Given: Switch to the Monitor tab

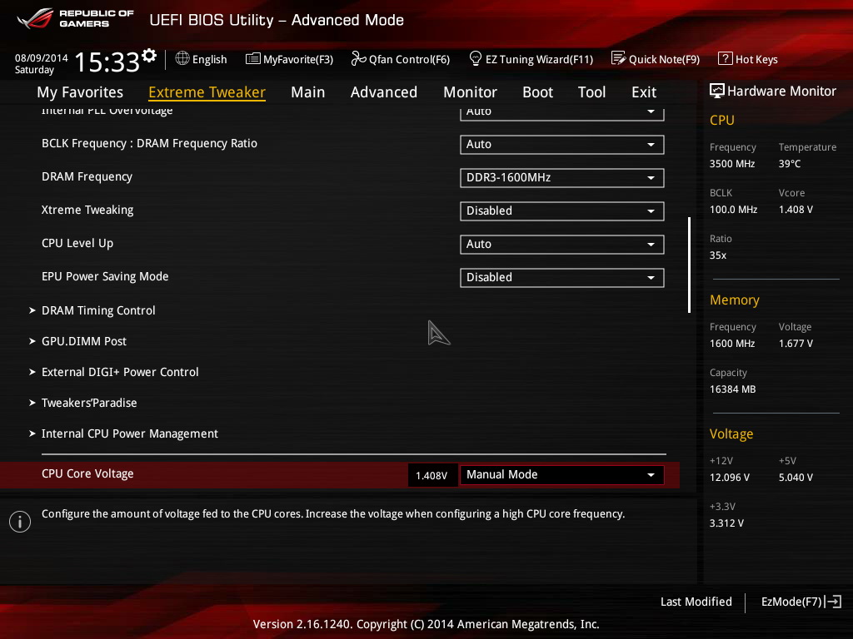Looking at the screenshot, I should [x=470, y=92].
